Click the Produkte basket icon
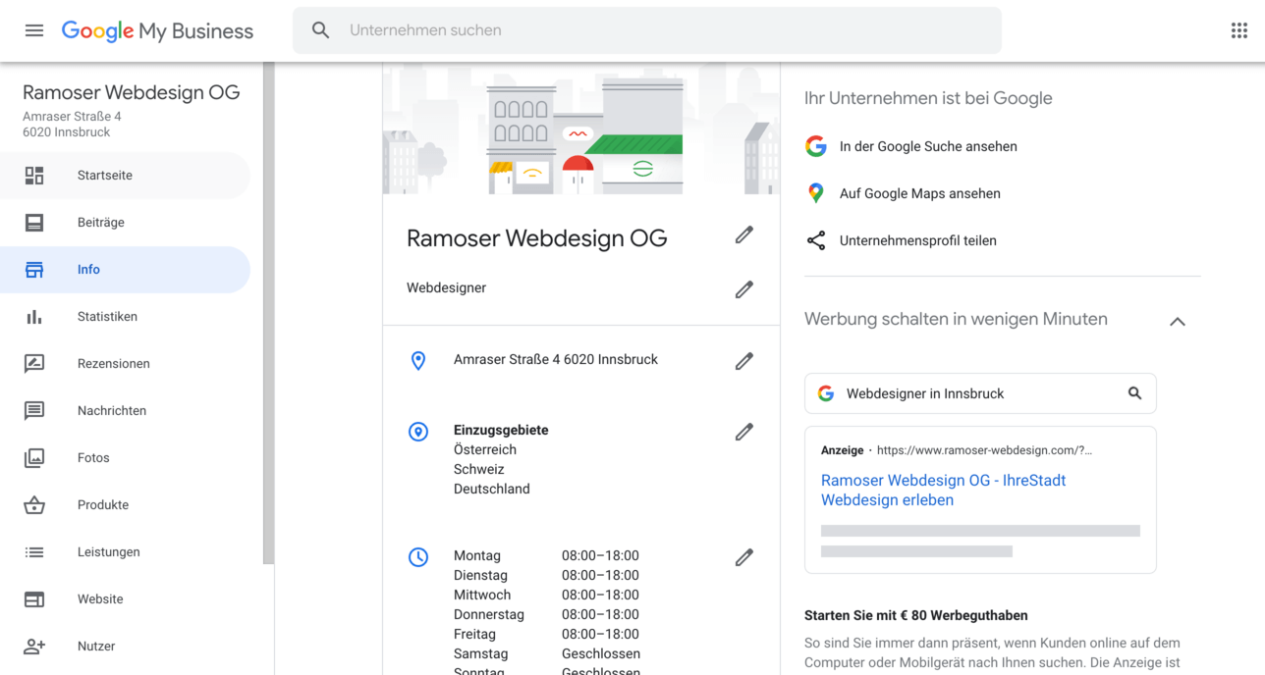 (x=34, y=505)
